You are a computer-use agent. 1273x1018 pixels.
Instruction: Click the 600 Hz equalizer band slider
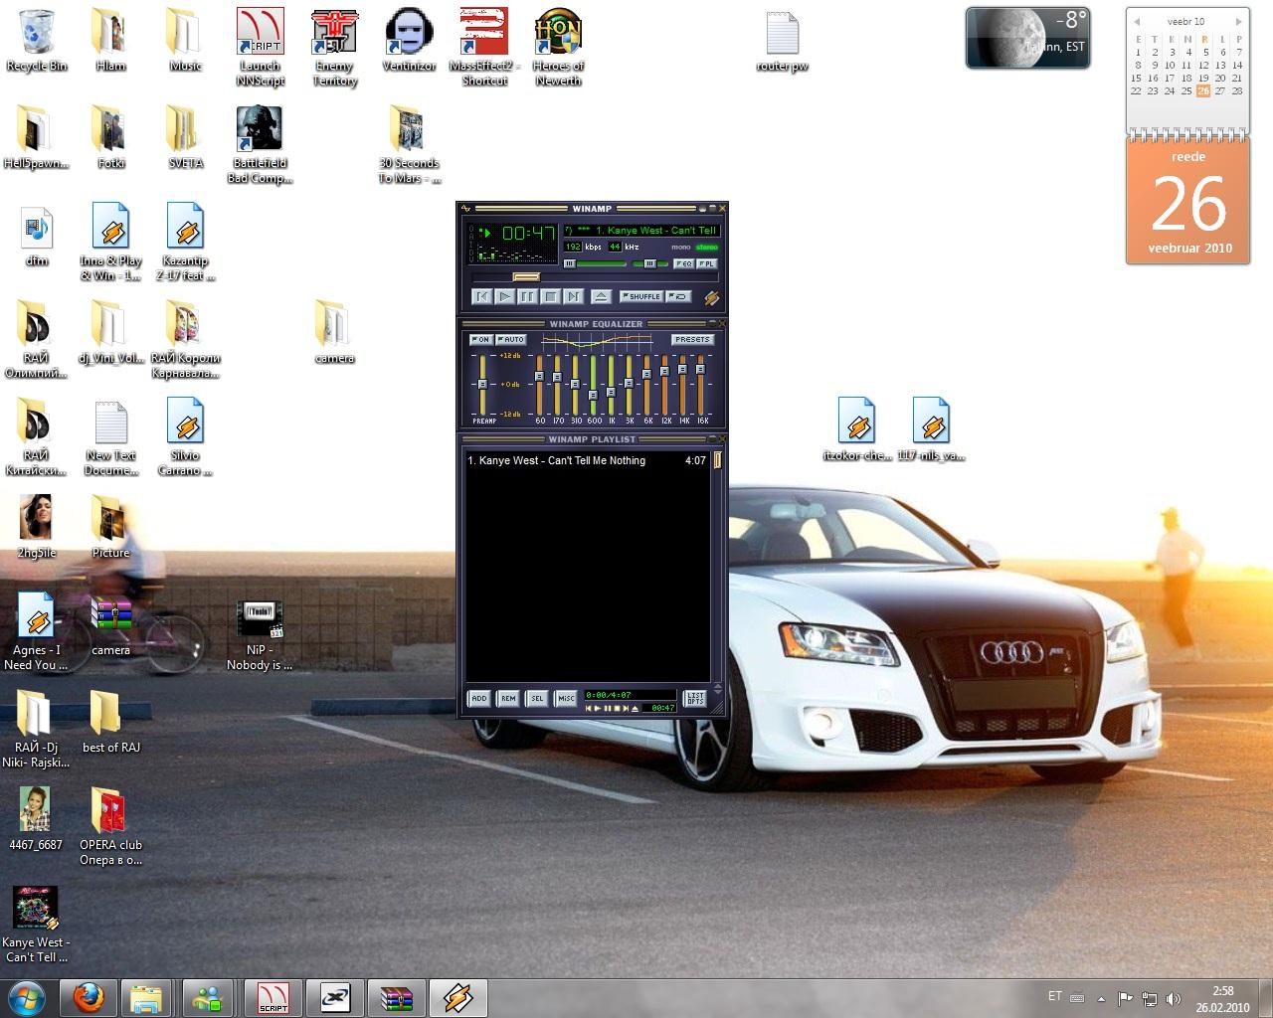(x=593, y=384)
